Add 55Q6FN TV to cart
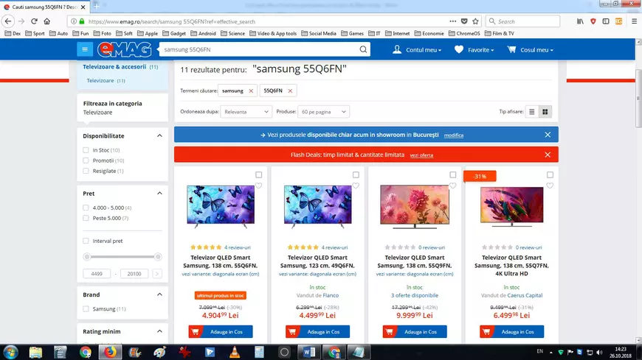Viewport: 642px width, 360px height. pyautogui.click(x=221, y=332)
